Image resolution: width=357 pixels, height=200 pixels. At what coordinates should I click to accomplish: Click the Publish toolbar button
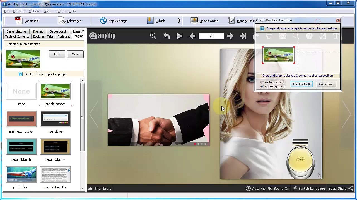(156, 21)
